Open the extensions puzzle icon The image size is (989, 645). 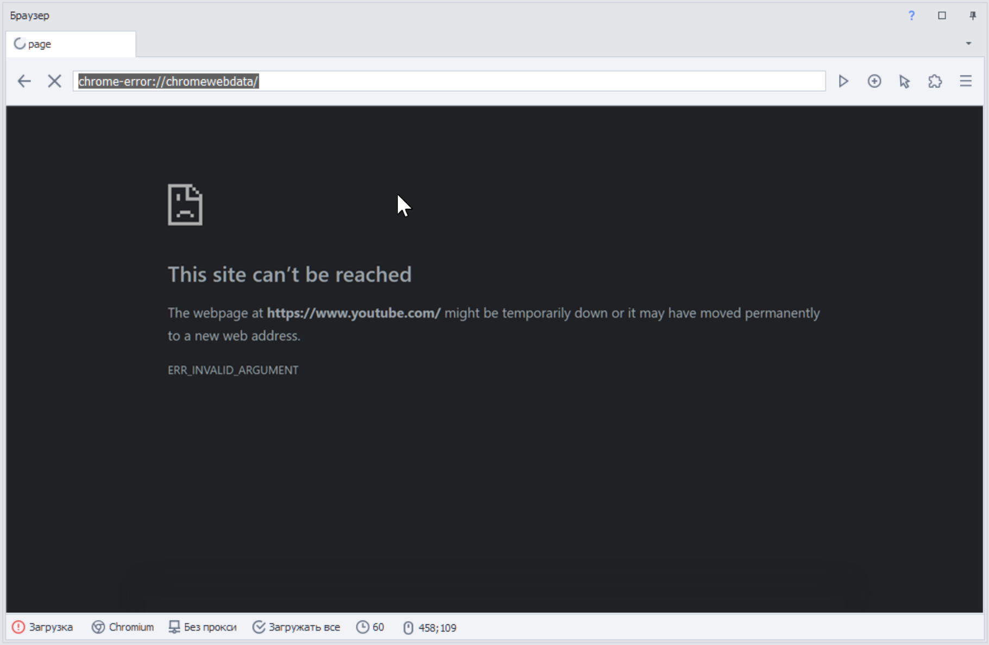pos(935,82)
